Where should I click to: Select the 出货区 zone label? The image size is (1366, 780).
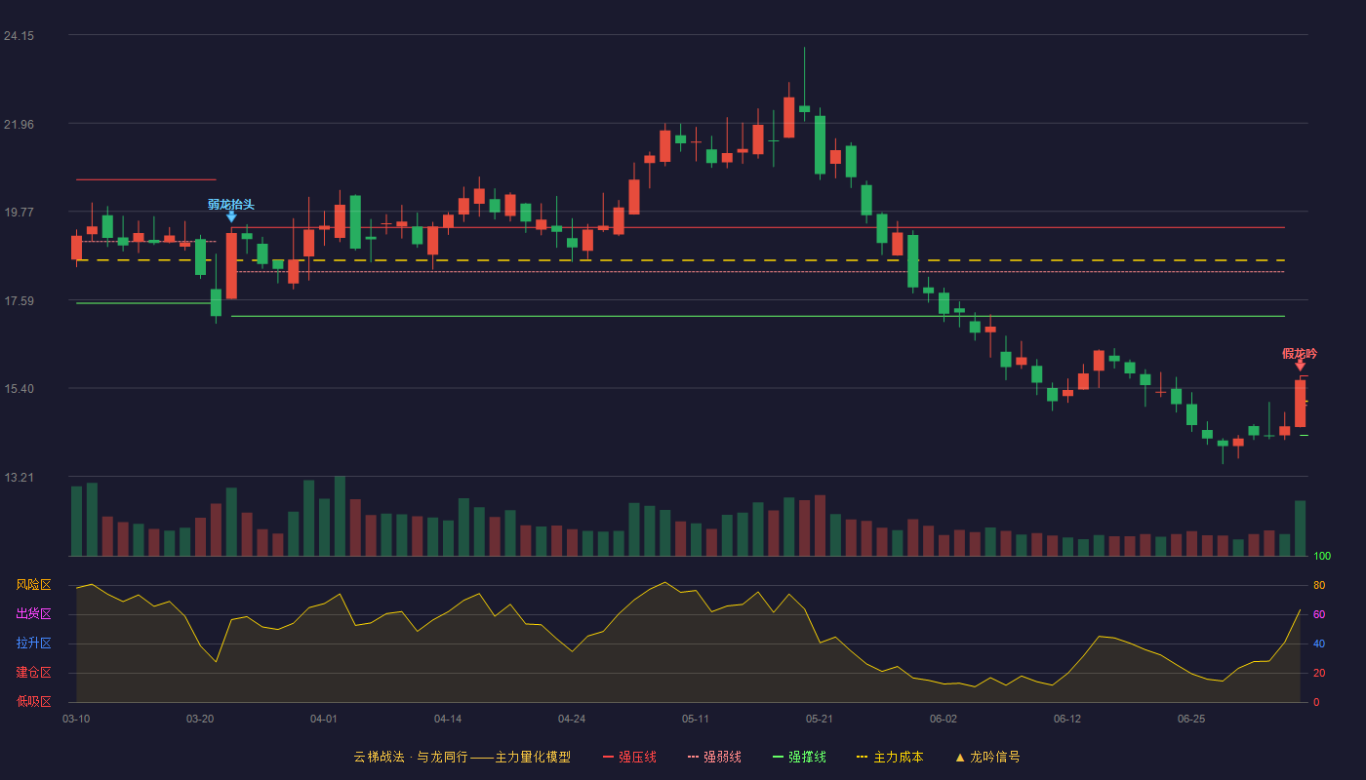(33, 614)
